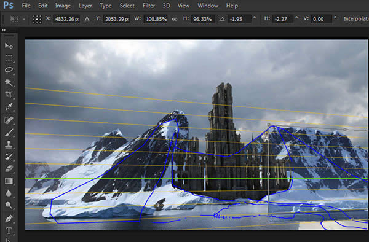Open the Layer menu

(85, 6)
